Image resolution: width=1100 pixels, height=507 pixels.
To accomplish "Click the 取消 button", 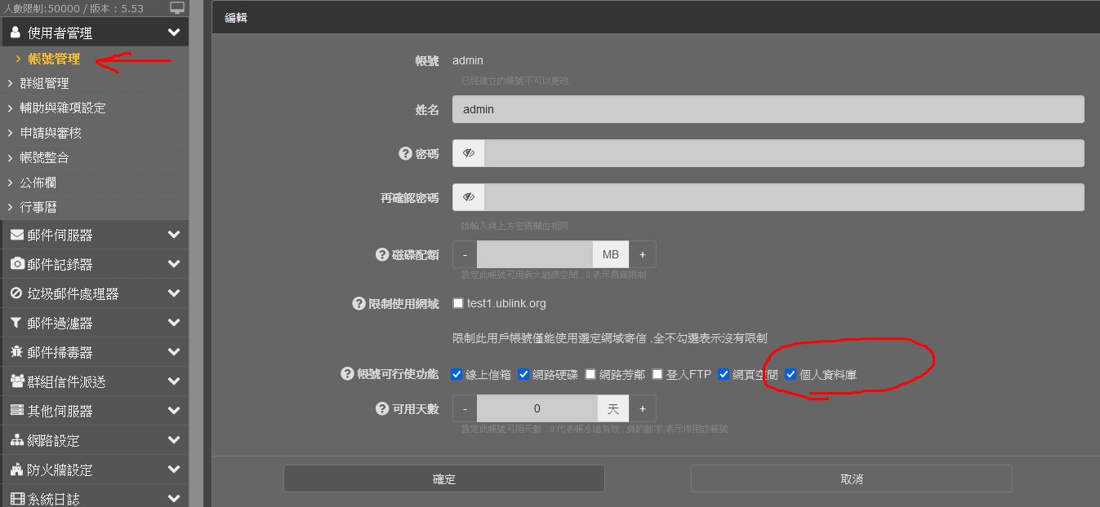I will [x=851, y=478].
